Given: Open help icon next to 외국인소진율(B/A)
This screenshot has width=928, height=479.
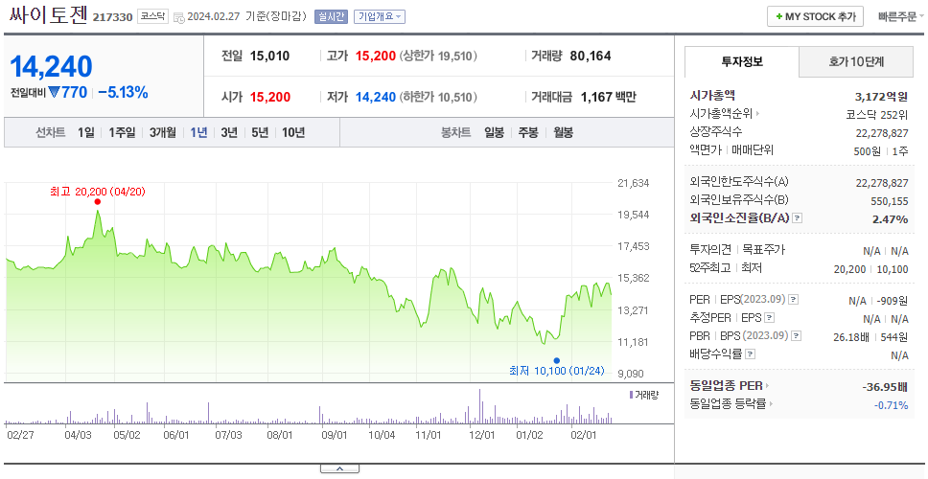Looking at the screenshot, I should click(x=798, y=218).
